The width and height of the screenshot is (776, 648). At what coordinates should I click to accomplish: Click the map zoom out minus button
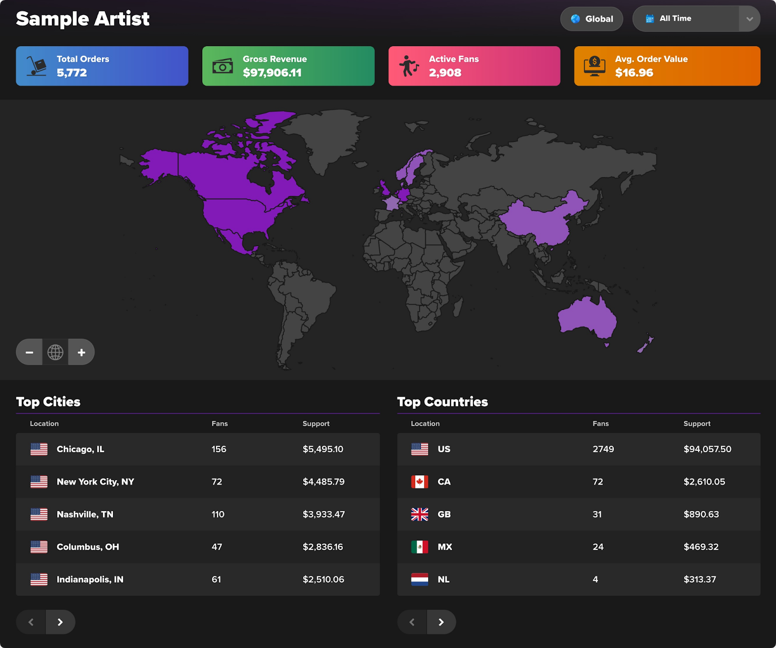coord(29,352)
